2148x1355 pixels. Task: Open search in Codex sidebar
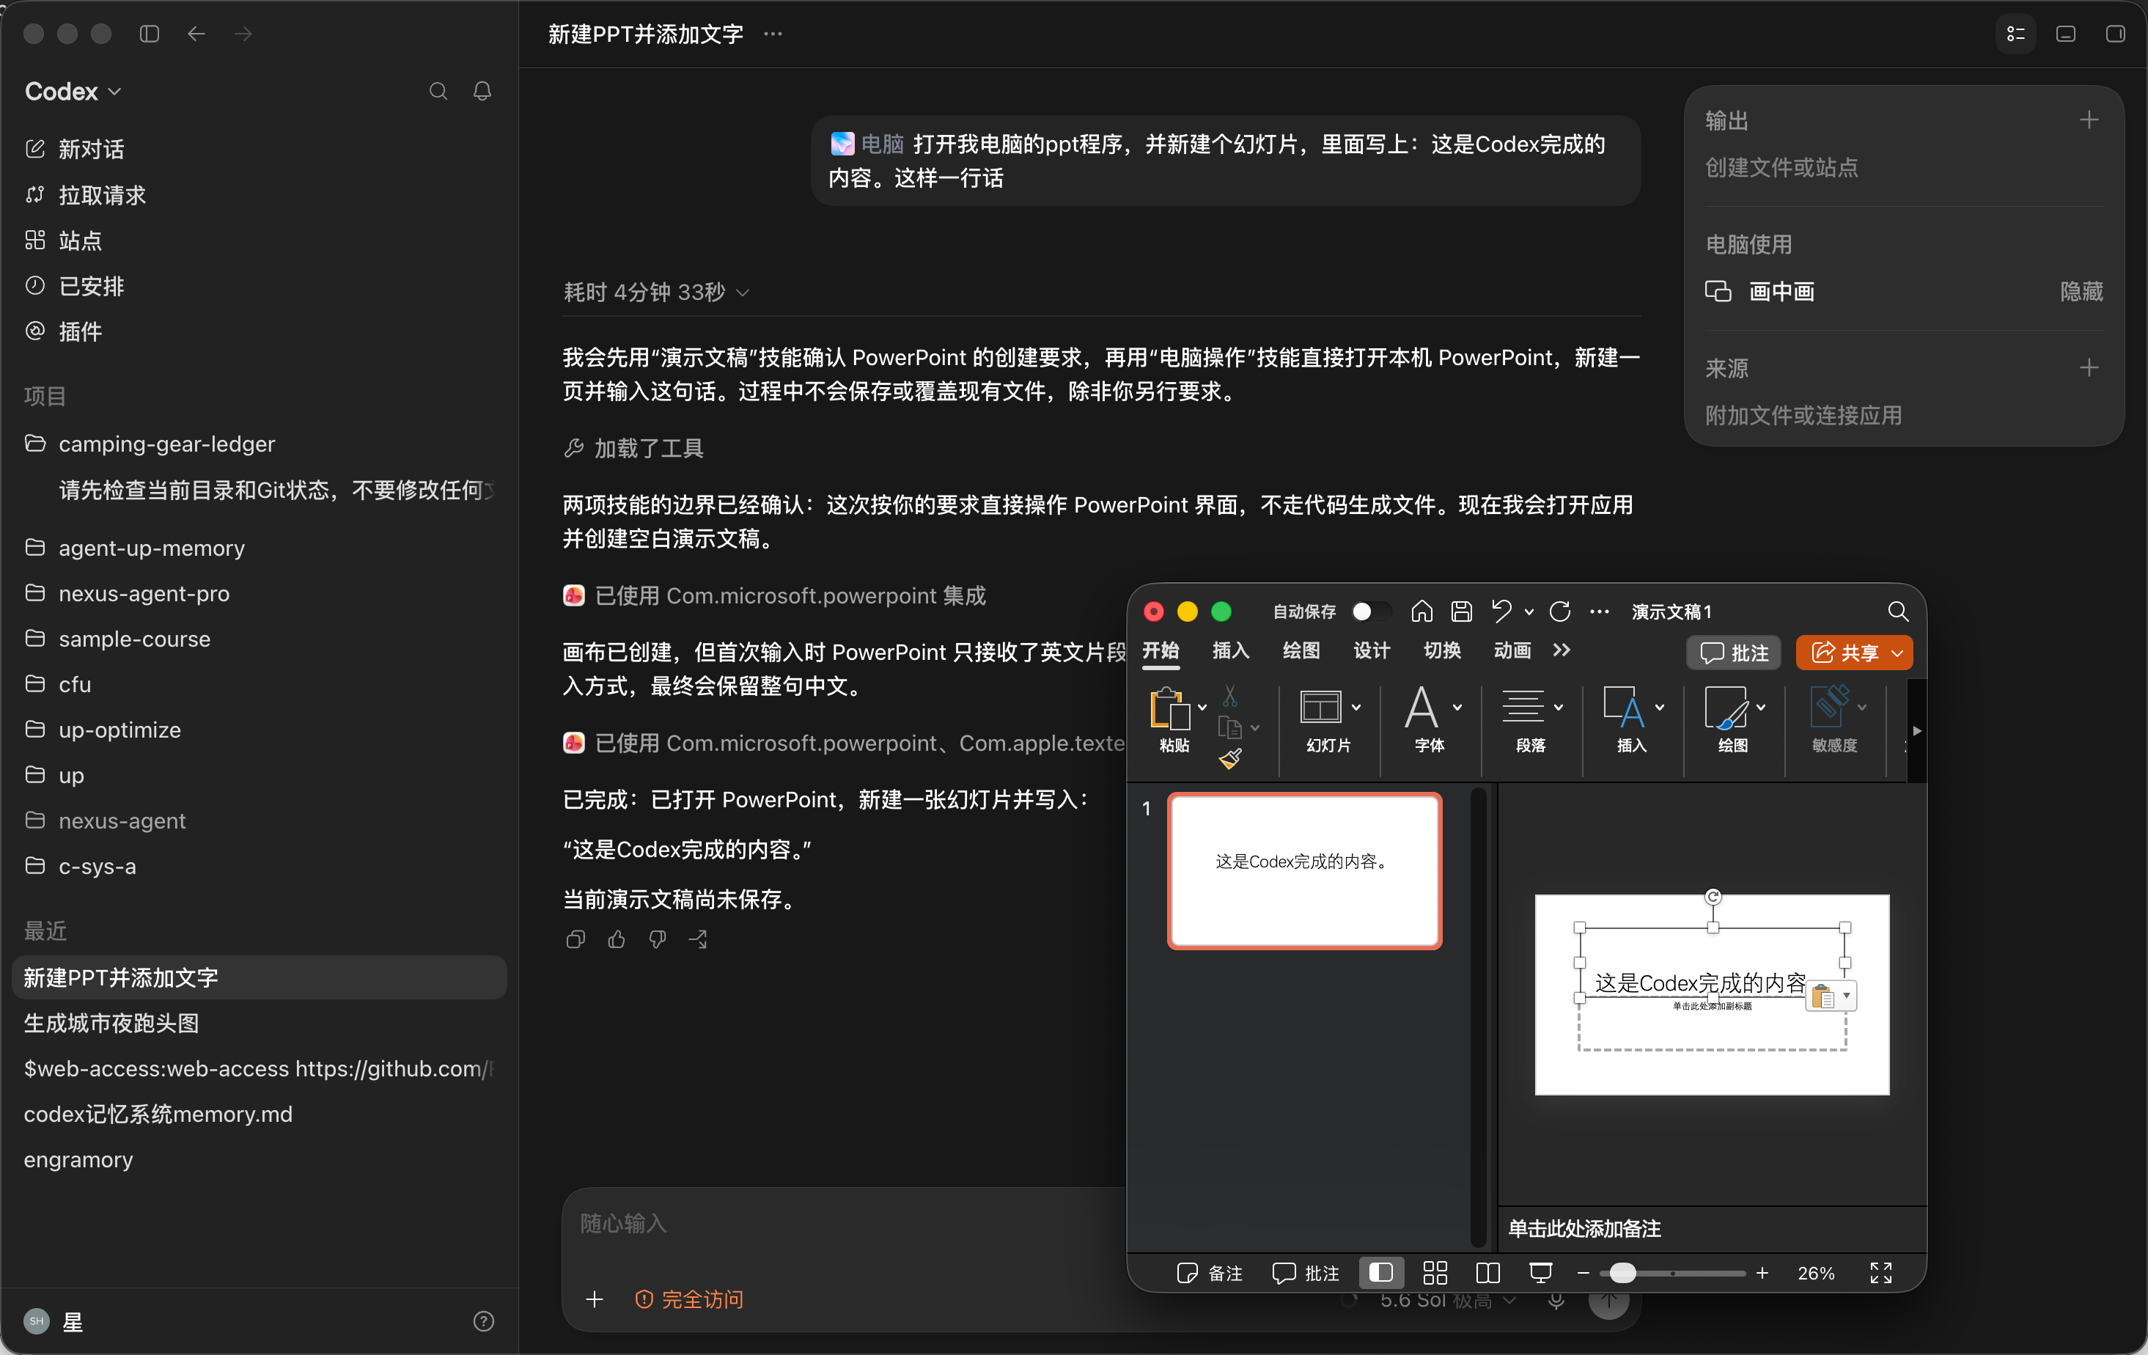(x=438, y=91)
